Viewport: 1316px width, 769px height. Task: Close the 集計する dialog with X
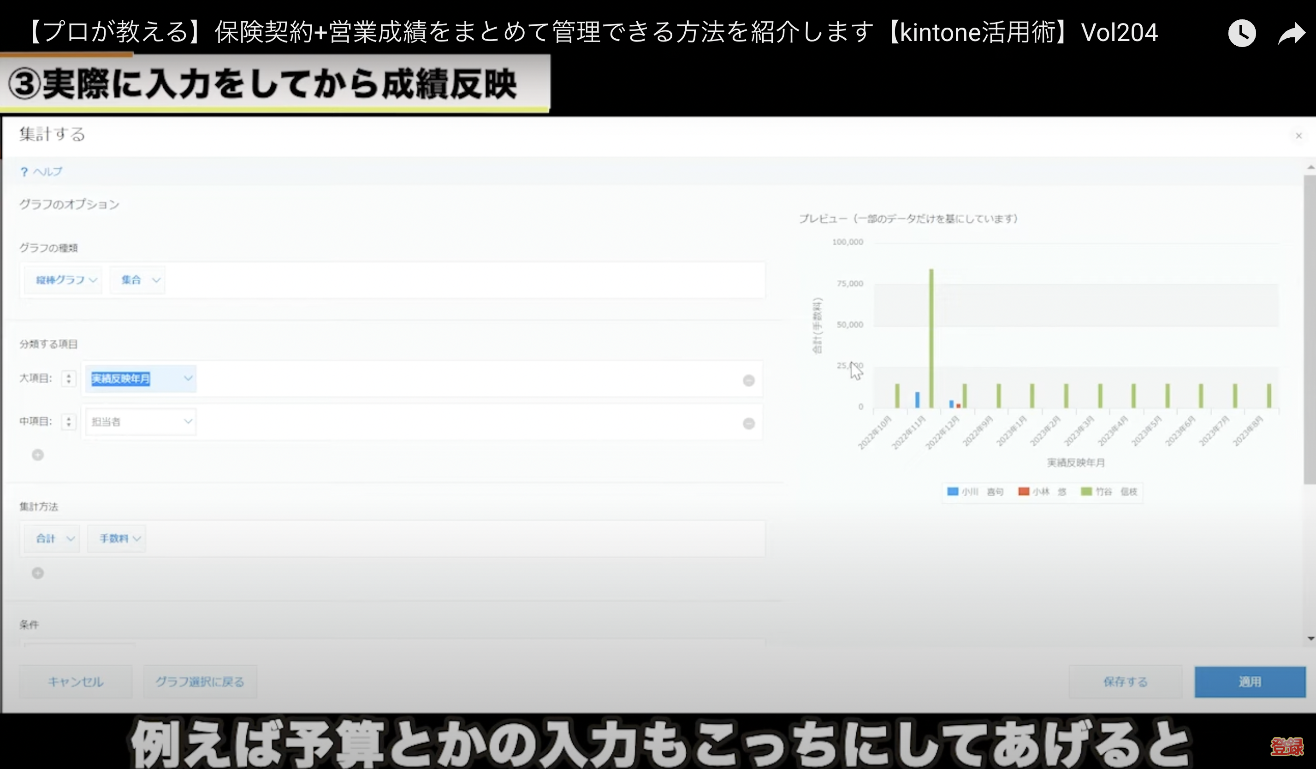click(x=1298, y=136)
